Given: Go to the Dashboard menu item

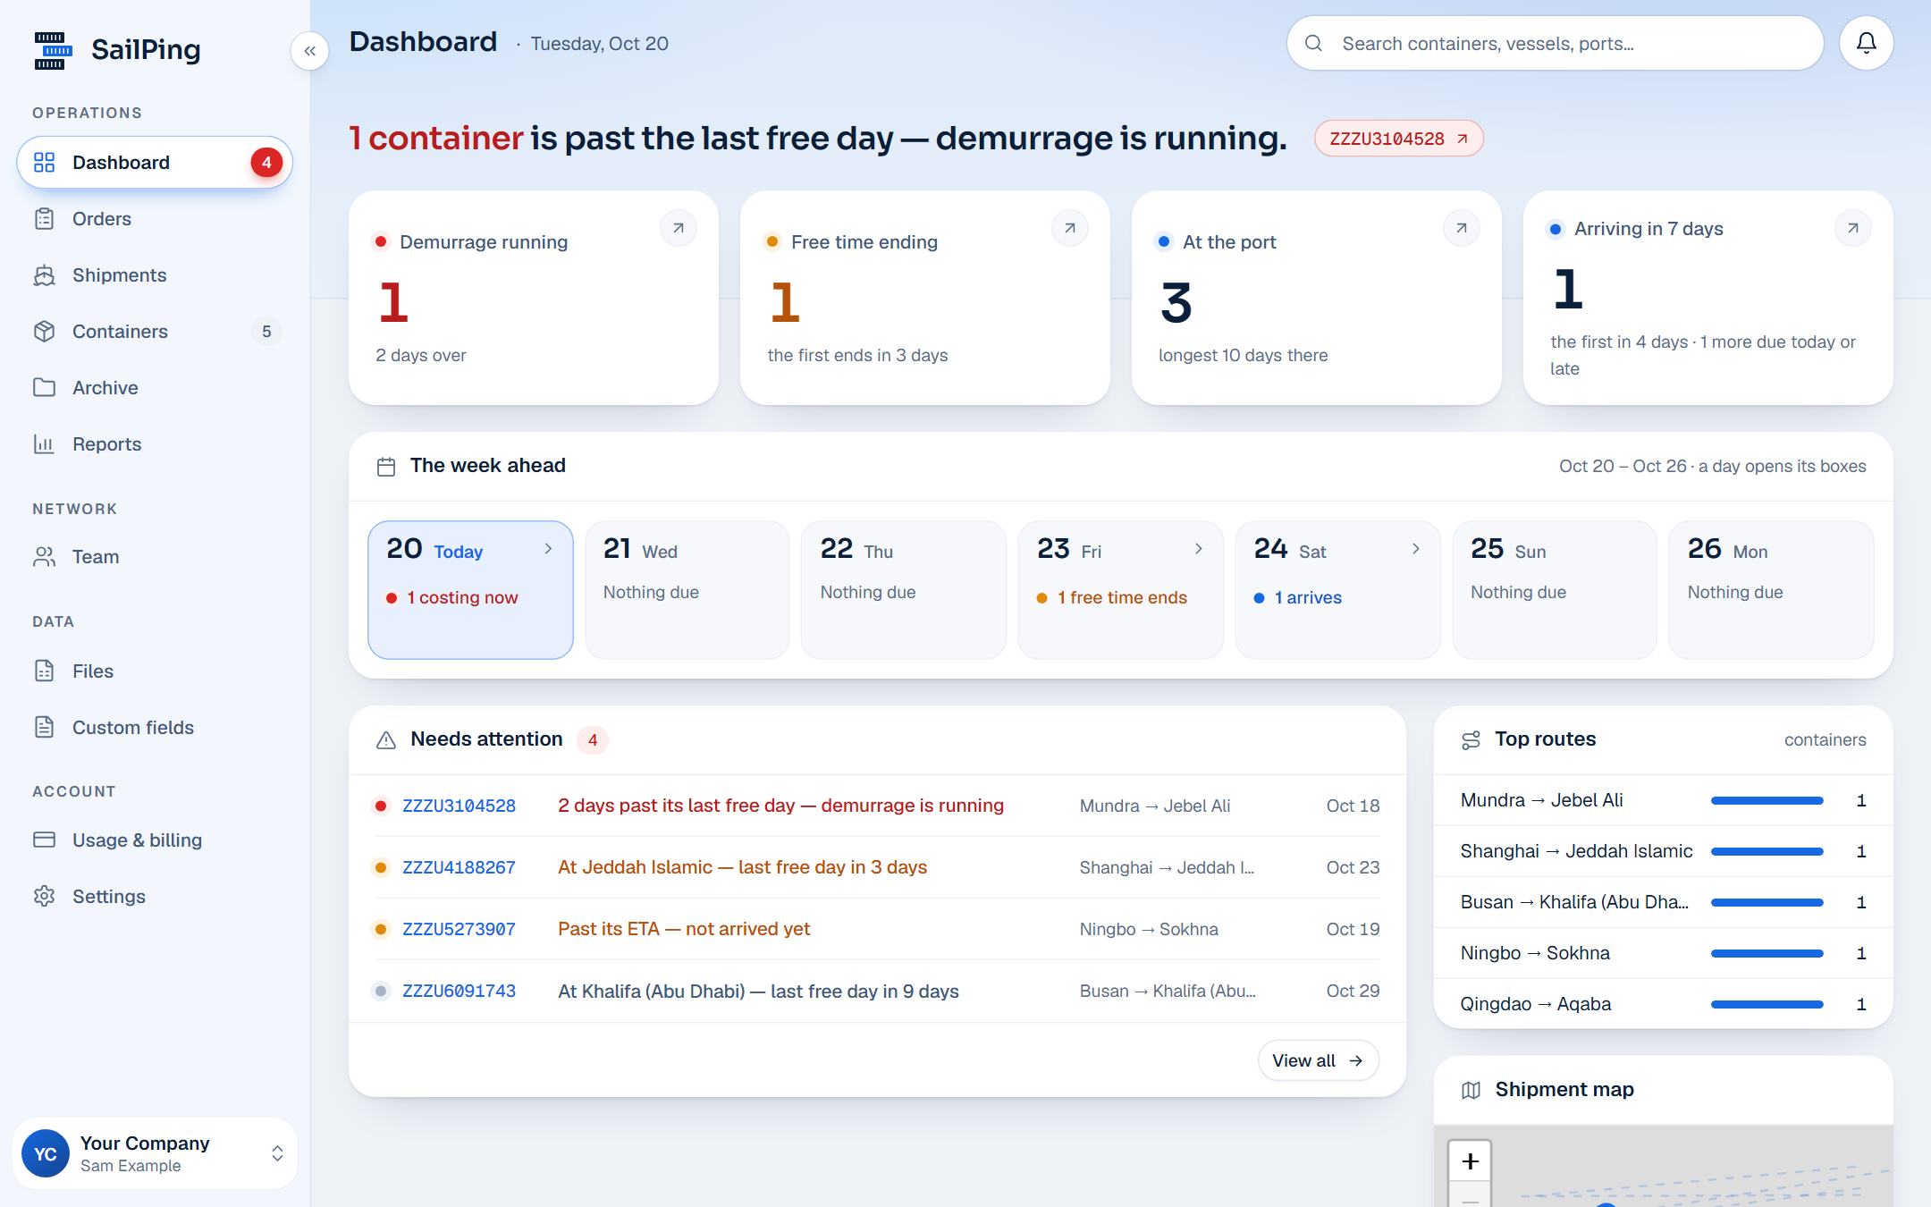Looking at the screenshot, I should click(155, 163).
